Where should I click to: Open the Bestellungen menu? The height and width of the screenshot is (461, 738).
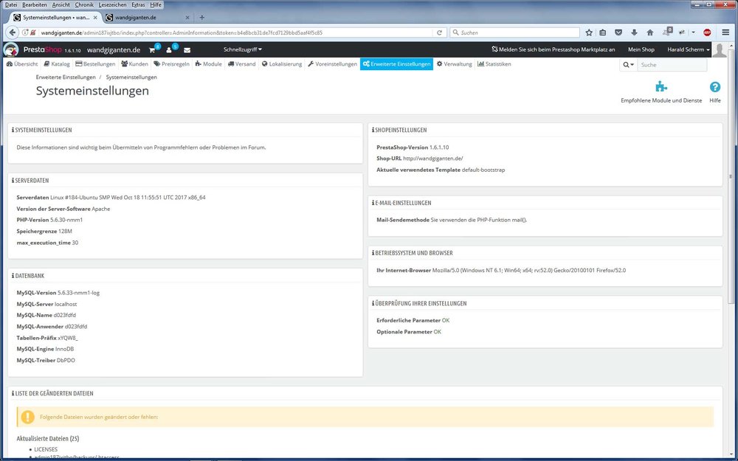(95, 64)
